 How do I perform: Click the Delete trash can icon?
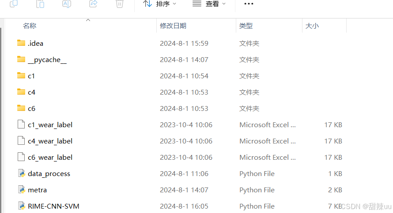pos(120,4)
